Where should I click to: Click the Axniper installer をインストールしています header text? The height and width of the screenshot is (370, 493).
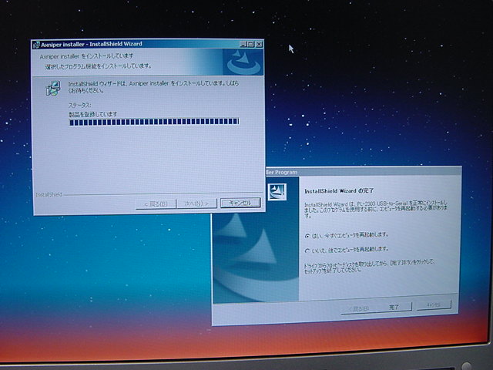(x=87, y=56)
